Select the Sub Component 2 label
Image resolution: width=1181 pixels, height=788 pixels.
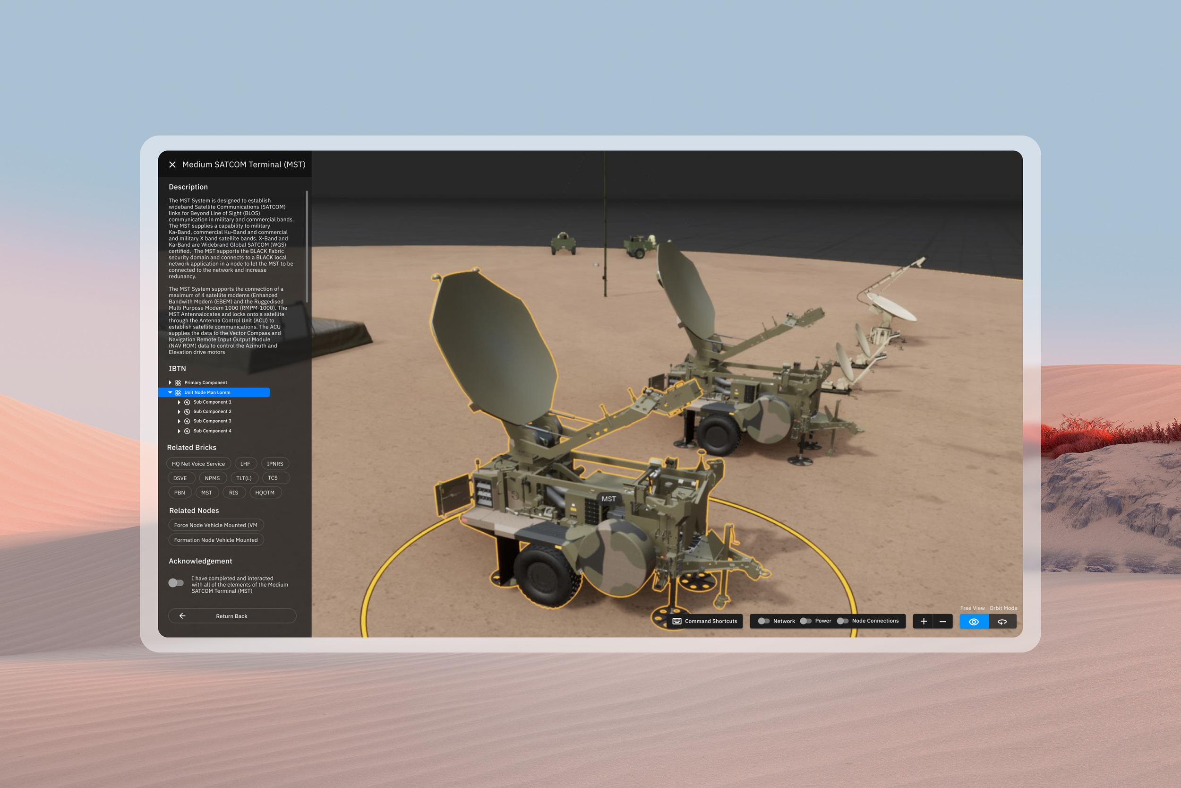[x=213, y=412]
